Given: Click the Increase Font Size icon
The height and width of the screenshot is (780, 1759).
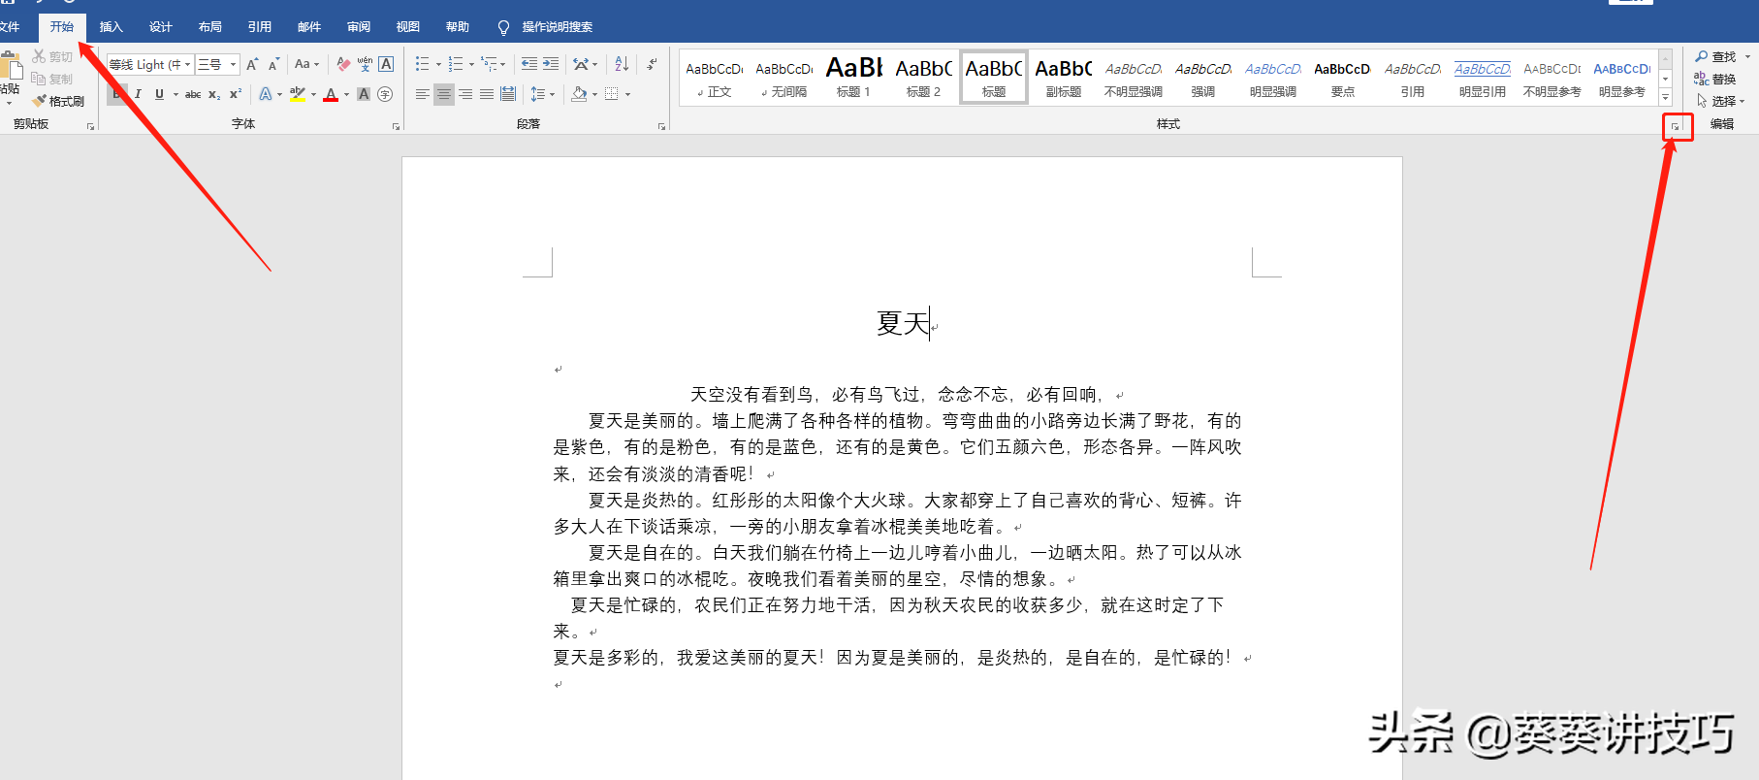Looking at the screenshot, I should 252,64.
